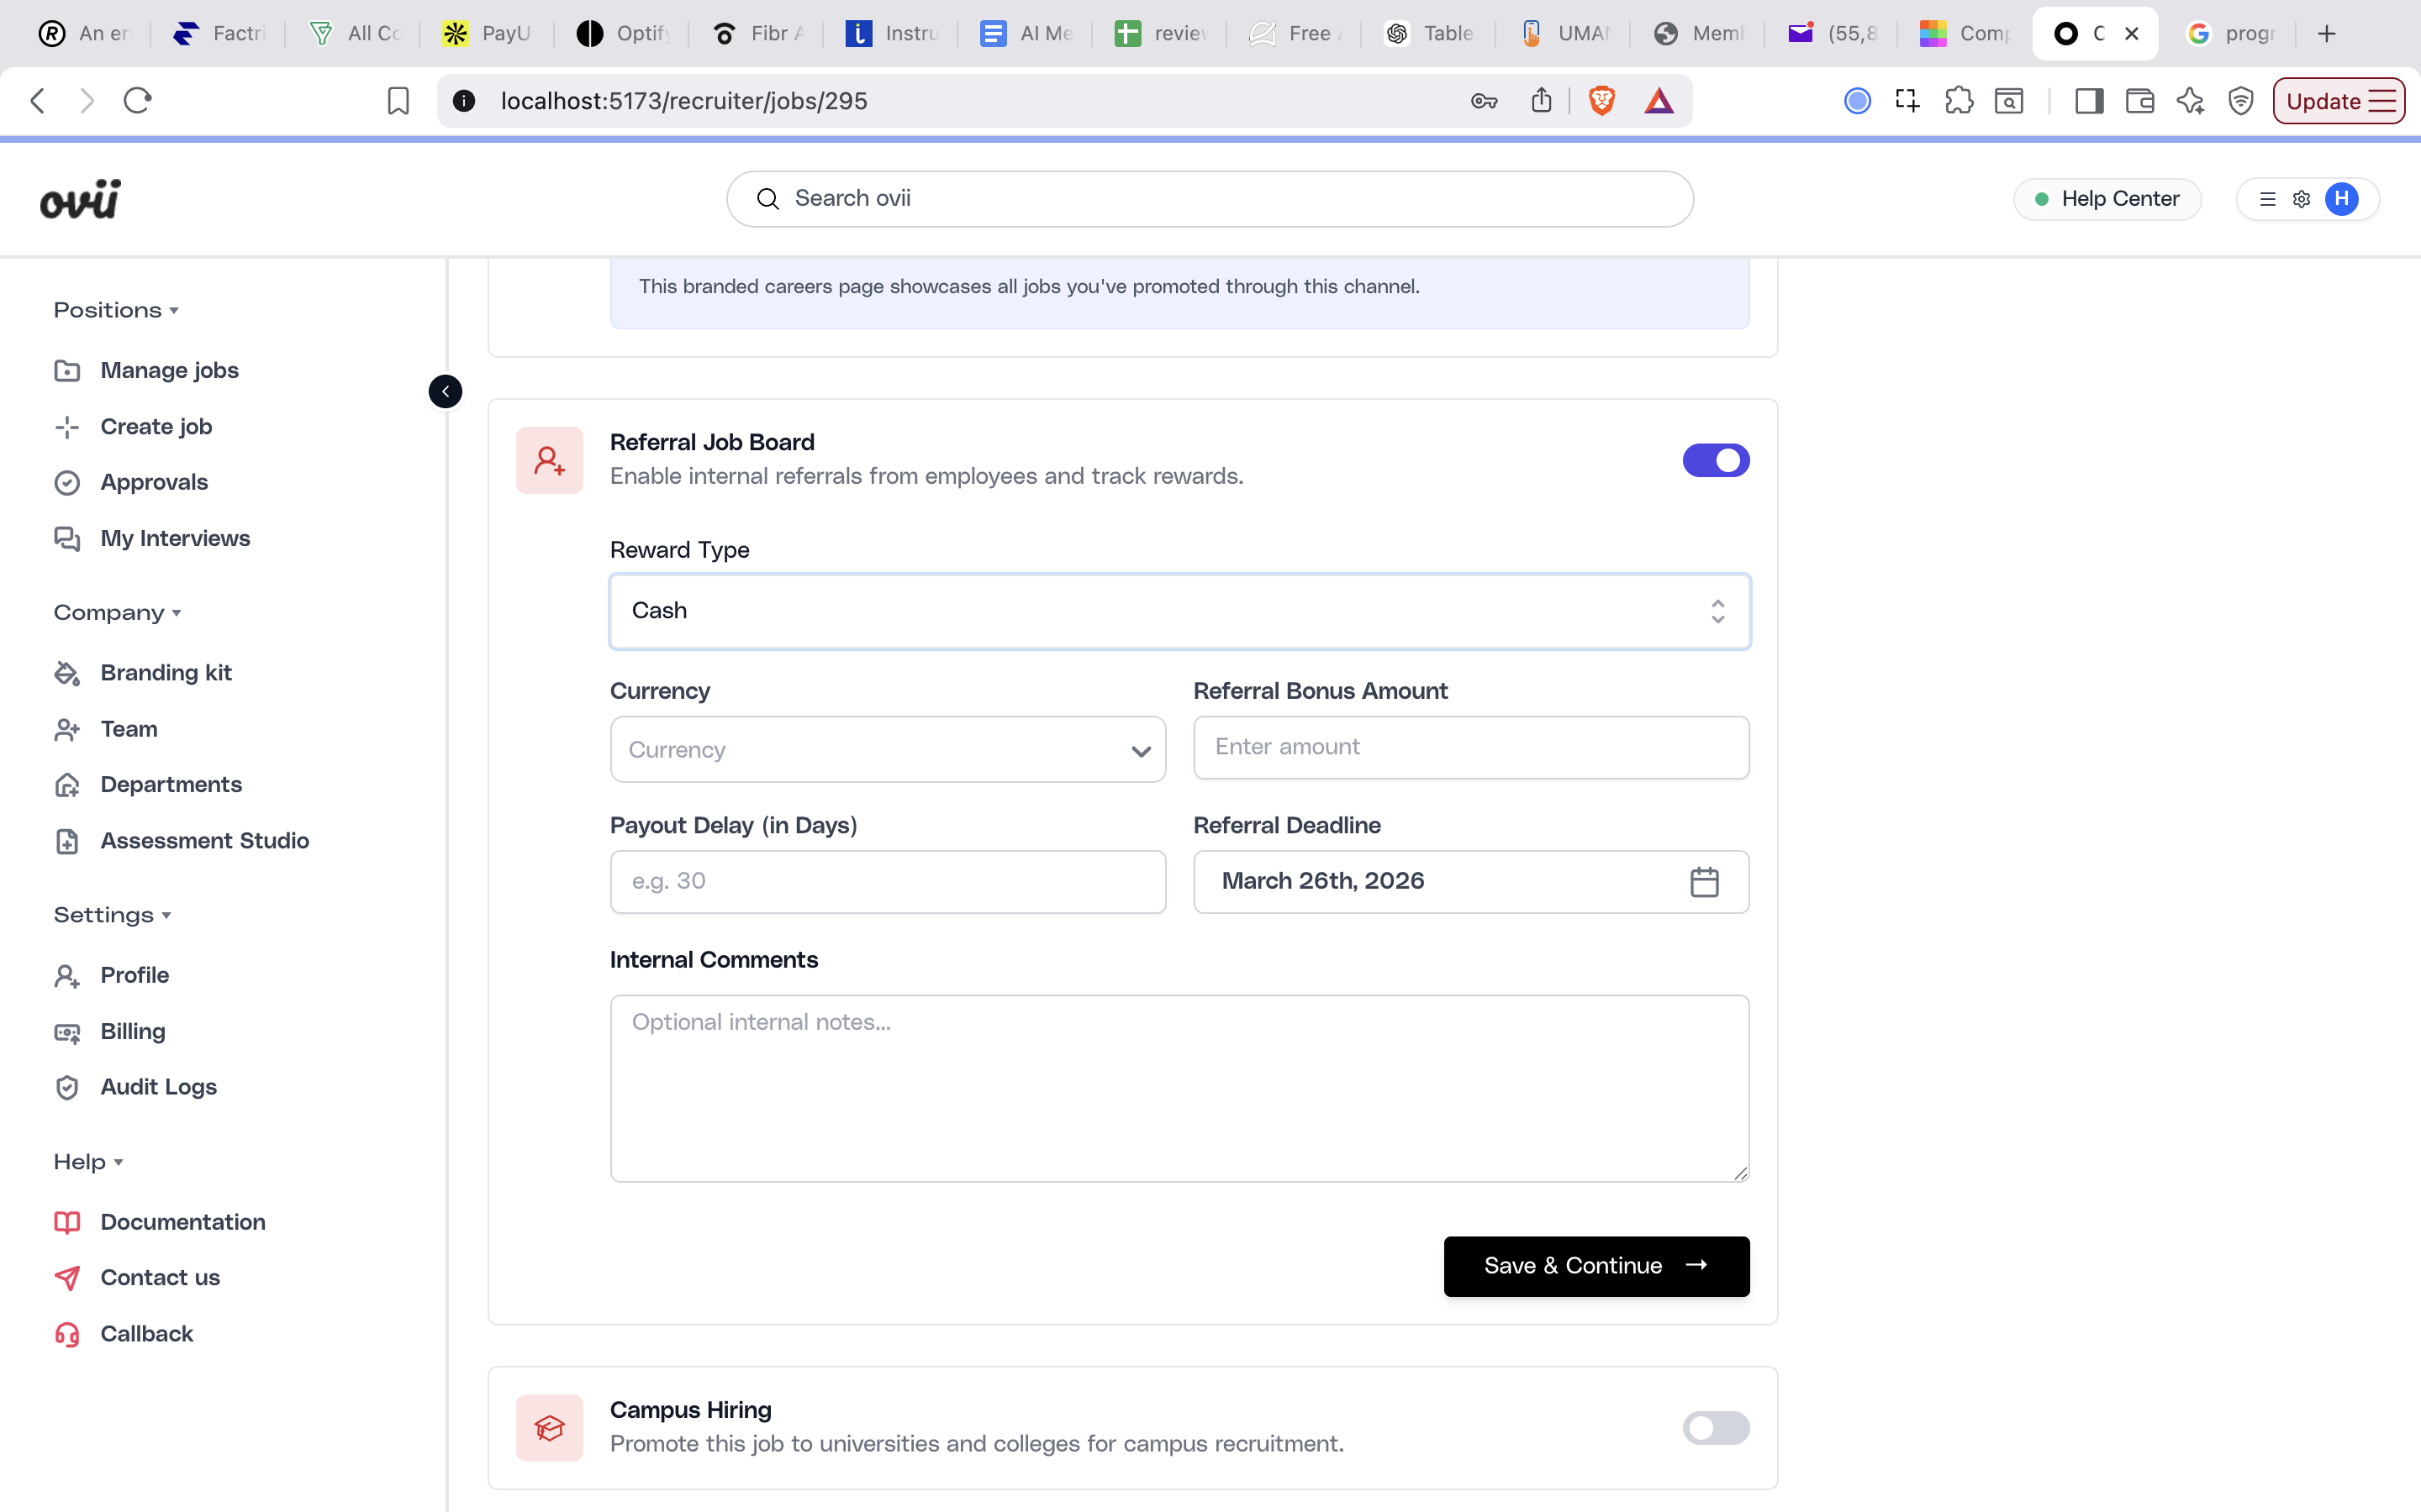Select the Create job icon in sidebar
Screen dimensions: 2421x1512
coord(66,426)
